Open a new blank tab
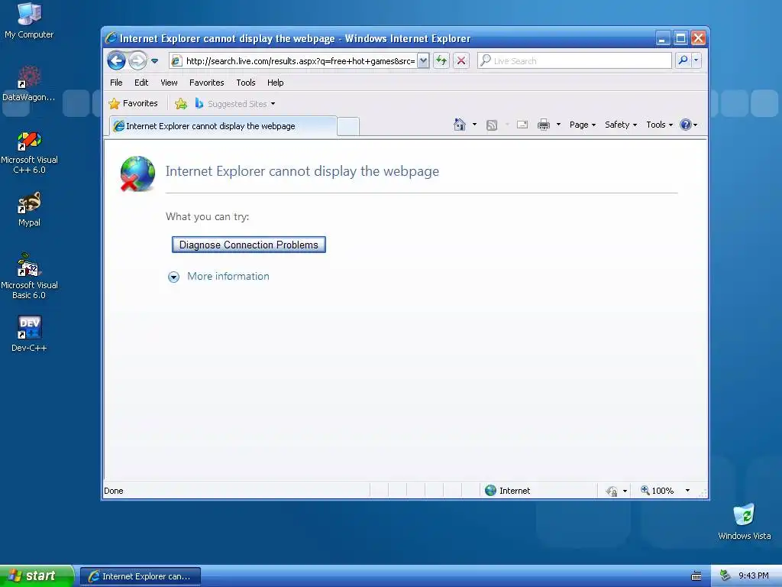Screen dimensions: 782x587 click(x=348, y=126)
